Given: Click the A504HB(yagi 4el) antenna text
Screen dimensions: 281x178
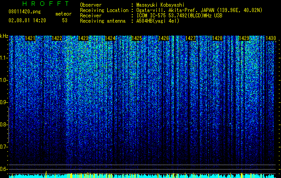Looking at the screenshot, I should 158,21.
